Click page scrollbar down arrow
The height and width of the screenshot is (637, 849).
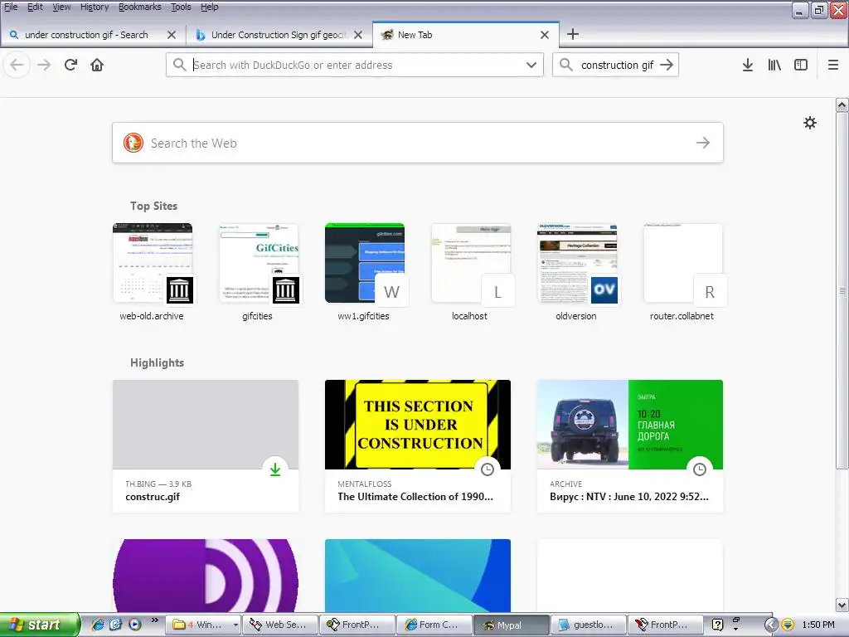tap(842, 605)
